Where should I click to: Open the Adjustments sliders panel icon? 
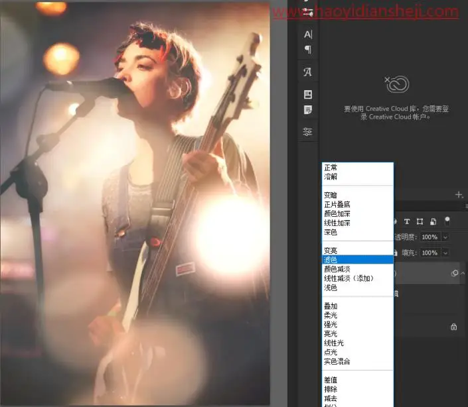point(308,131)
